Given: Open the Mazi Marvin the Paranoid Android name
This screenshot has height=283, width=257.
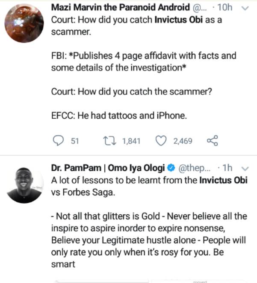Looking at the screenshot, I should (121, 7).
